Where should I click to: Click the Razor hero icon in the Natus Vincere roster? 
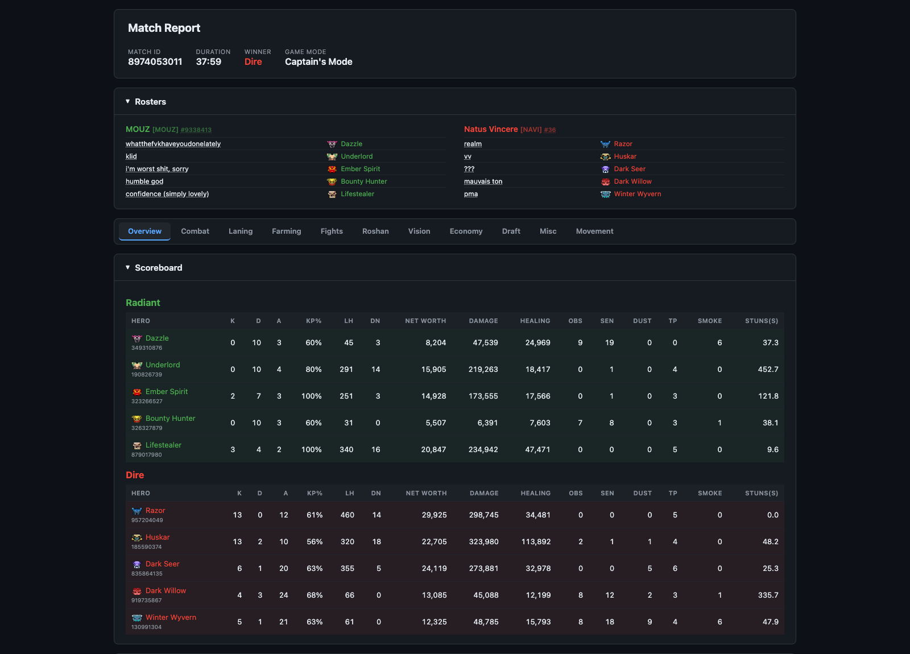point(606,144)
